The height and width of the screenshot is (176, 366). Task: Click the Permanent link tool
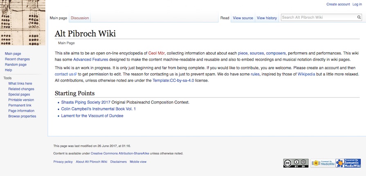pos(20,105)
